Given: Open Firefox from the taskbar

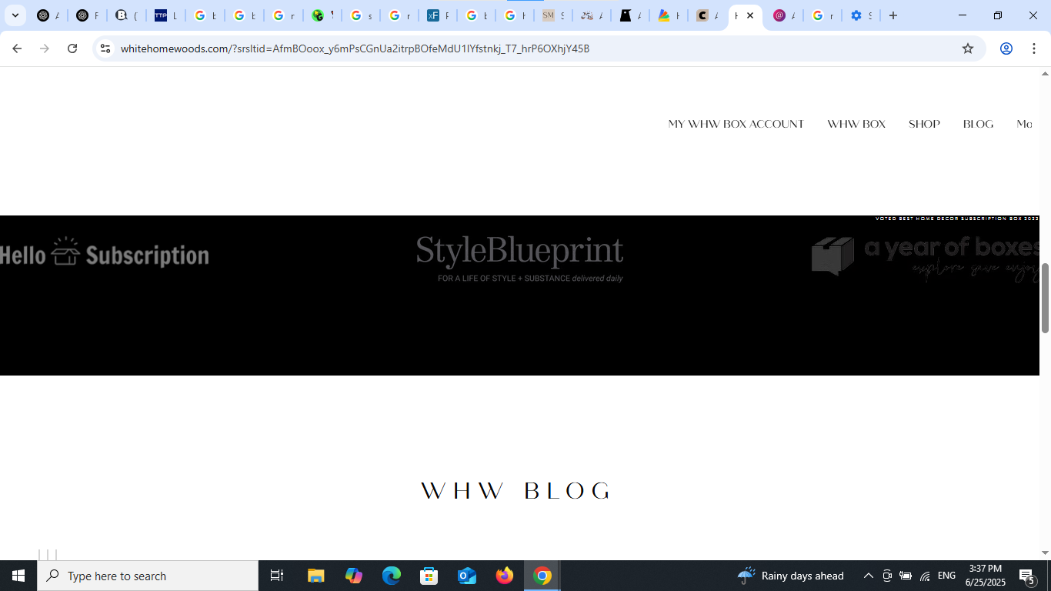Looking at the screenshot, I should 505,576.
